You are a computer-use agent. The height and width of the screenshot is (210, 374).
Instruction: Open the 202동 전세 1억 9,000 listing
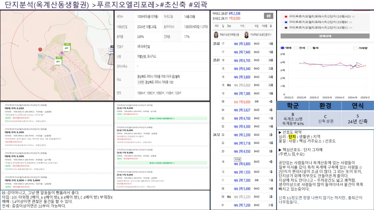pyautogui.click(x=162, y=179)
